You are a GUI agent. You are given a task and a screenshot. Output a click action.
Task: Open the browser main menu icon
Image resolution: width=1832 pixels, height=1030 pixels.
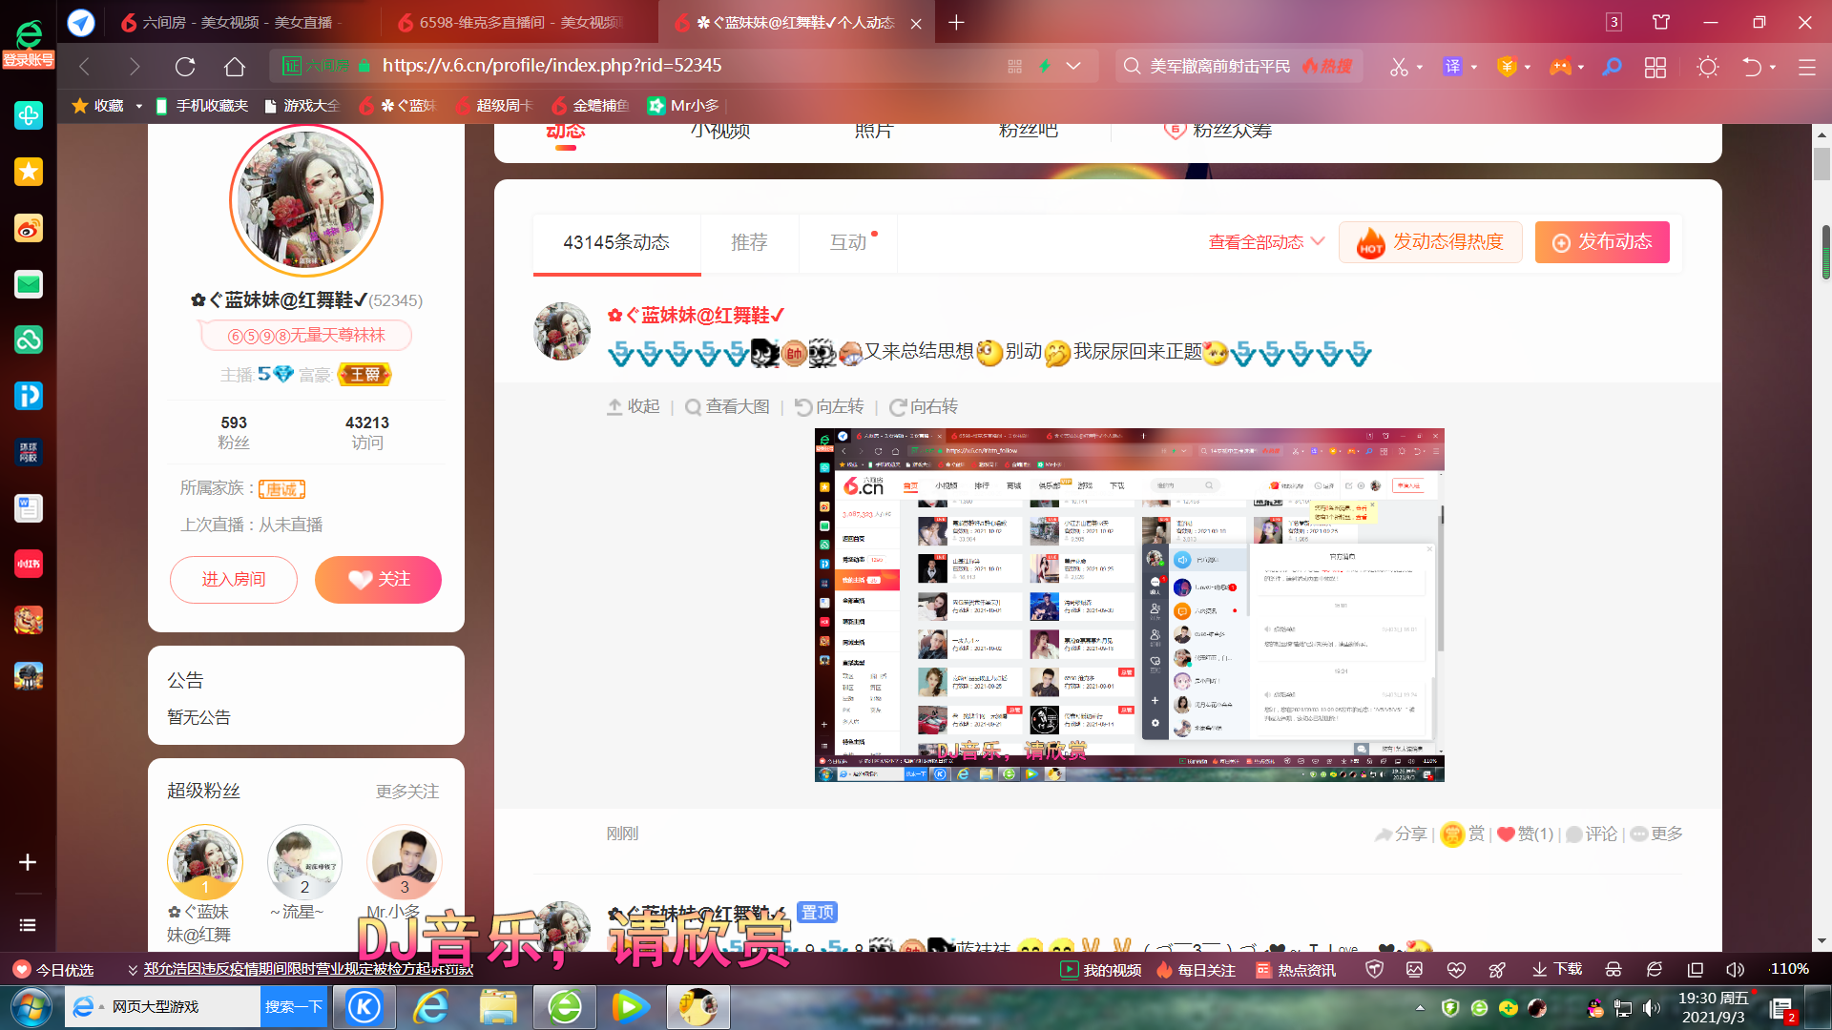point(1807,67)
